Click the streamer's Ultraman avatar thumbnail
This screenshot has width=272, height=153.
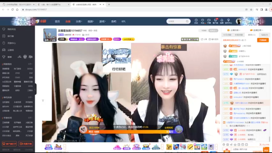tap(50, 35)
